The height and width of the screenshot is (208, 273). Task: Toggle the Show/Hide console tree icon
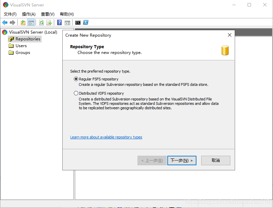point(31,22)
